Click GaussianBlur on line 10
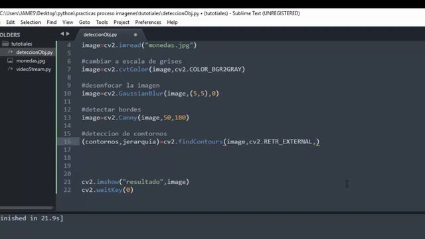This screenshot has height=239, width=425. pos(141,94)
